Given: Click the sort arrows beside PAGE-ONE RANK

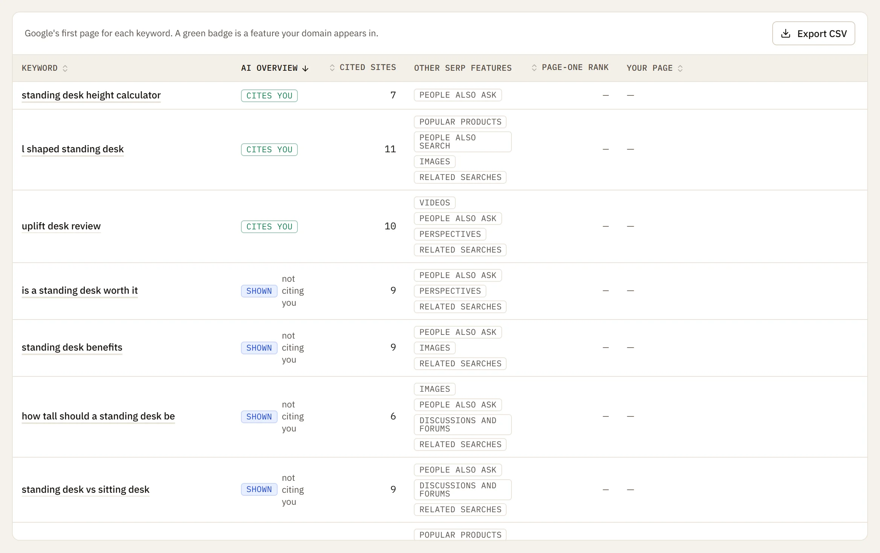Looking at the screenshot, I should click(x=534, y=67).
